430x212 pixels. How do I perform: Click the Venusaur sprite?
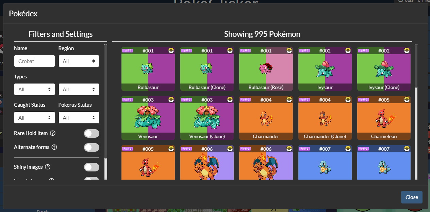click(148, 117)
